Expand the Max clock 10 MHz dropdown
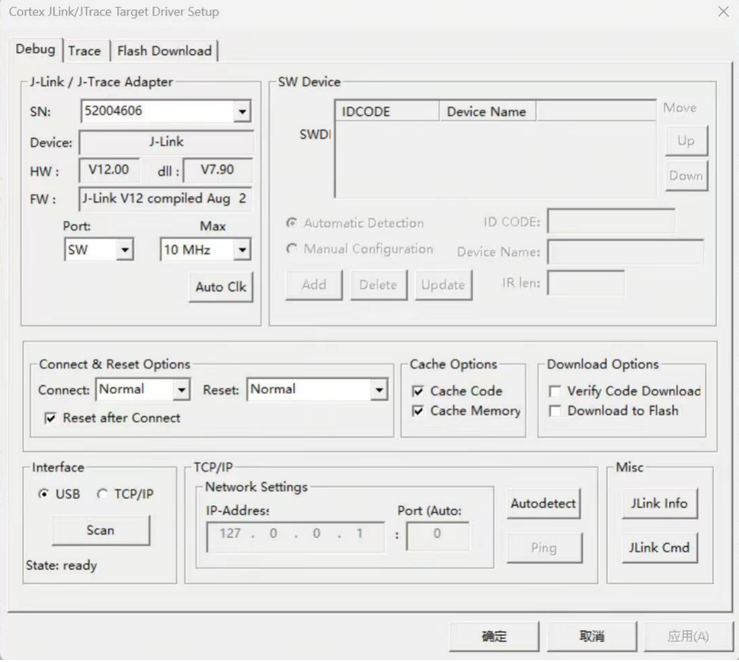The width and height of the screenshot is (739, 662). (x=242, y=250)
